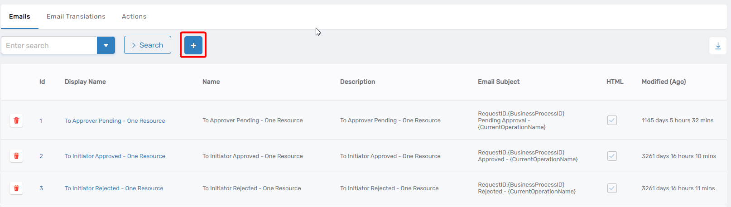The height and width of the screenshot is (207, 731).
Task: Toggle HTML checkbox for To Initiator Approved
Action: point(612,156)
